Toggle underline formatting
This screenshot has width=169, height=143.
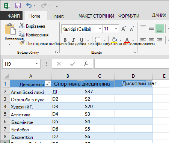81,40
